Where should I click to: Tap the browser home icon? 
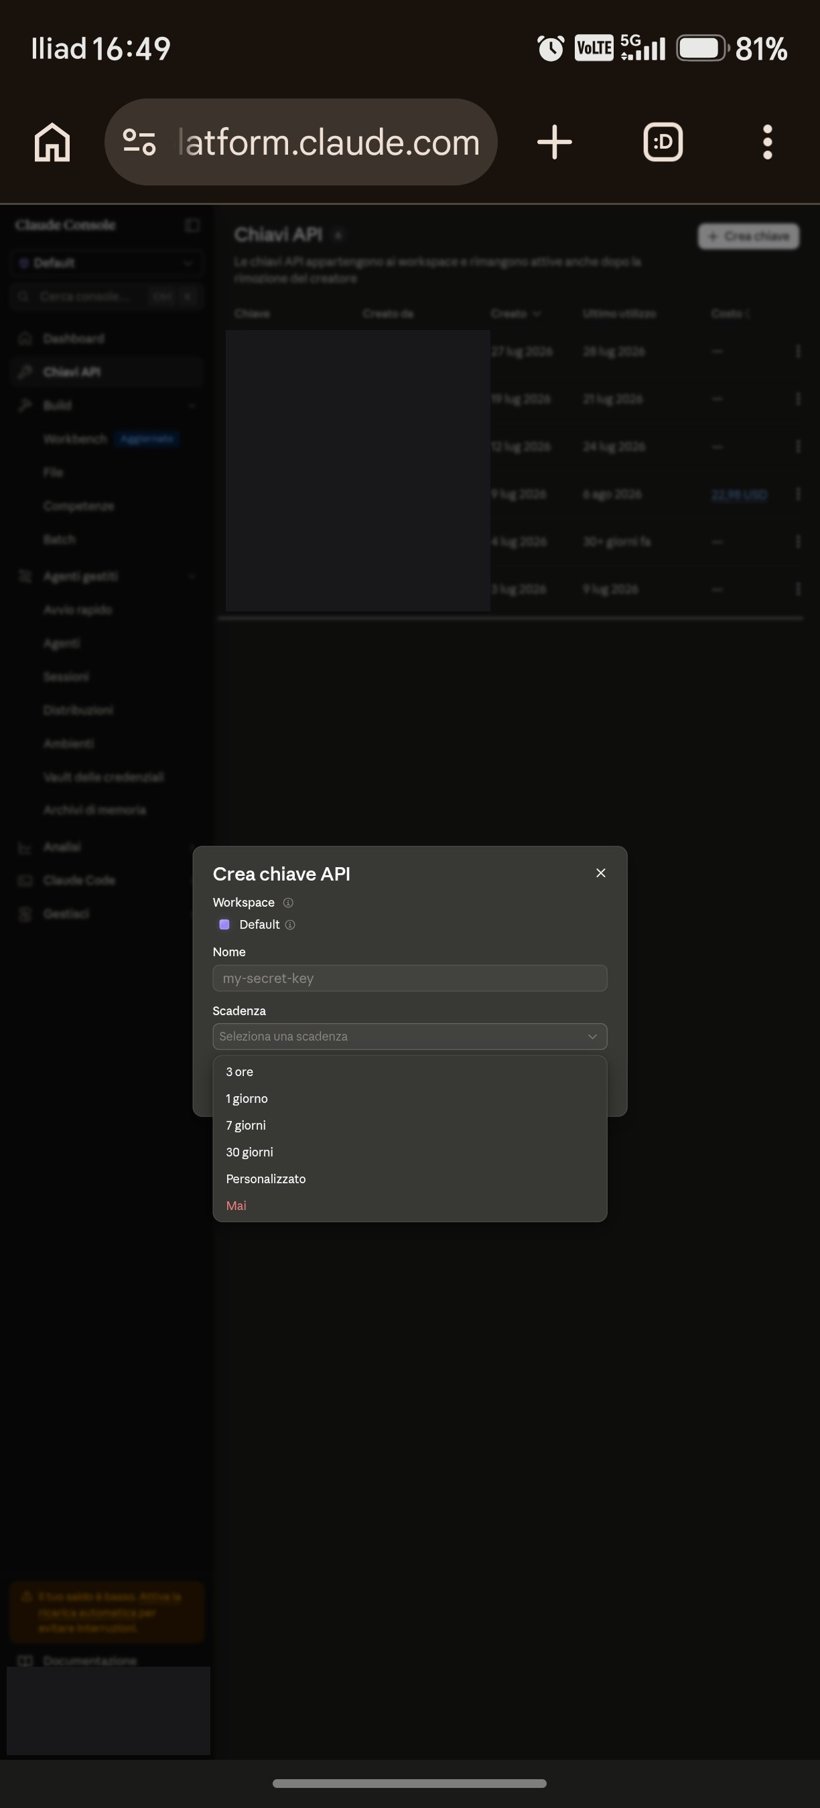tap(53, 142)
